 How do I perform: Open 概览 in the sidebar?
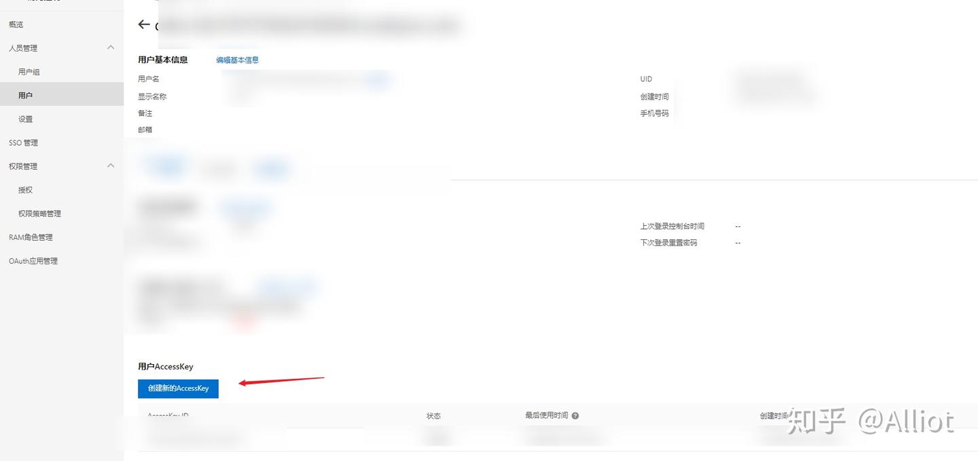click(x=16, y=24)
